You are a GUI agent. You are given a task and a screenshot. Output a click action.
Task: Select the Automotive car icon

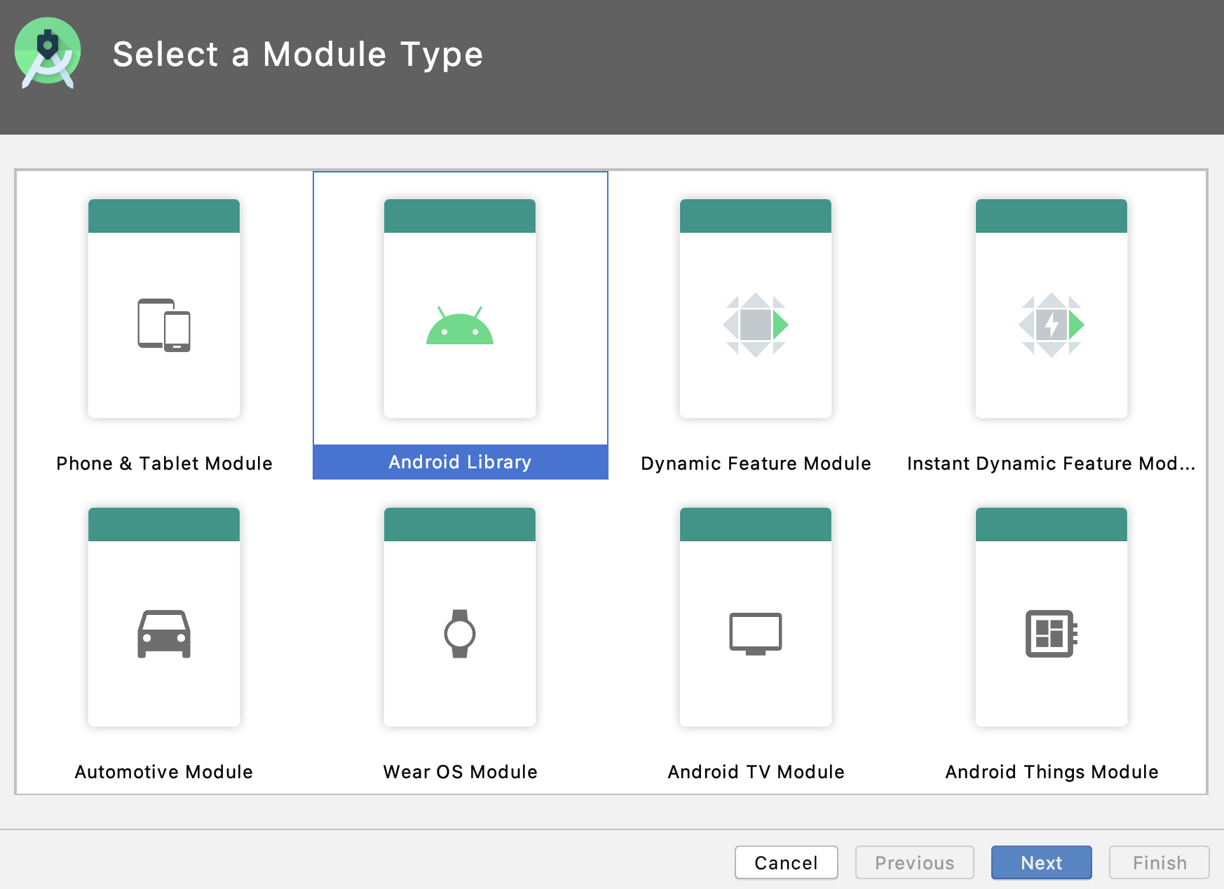pos(164,634)
